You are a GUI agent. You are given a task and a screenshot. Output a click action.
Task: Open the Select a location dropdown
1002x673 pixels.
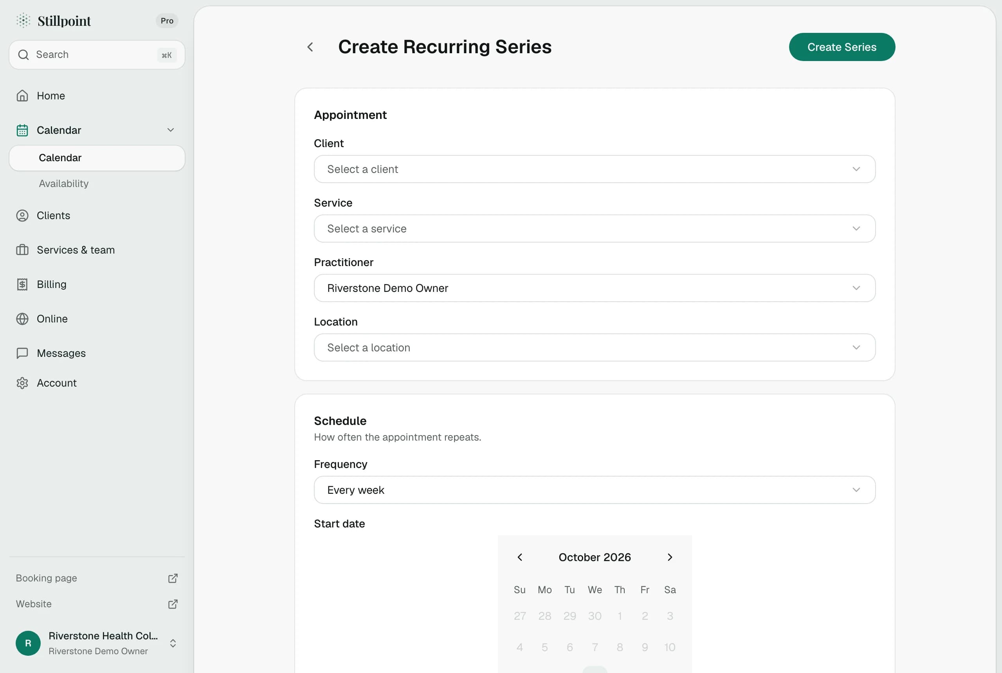coord(595,348)
